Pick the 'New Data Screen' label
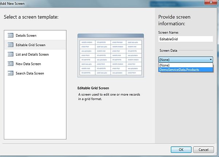The height and width of the screenshot is (157, 219). coord(28,64)
